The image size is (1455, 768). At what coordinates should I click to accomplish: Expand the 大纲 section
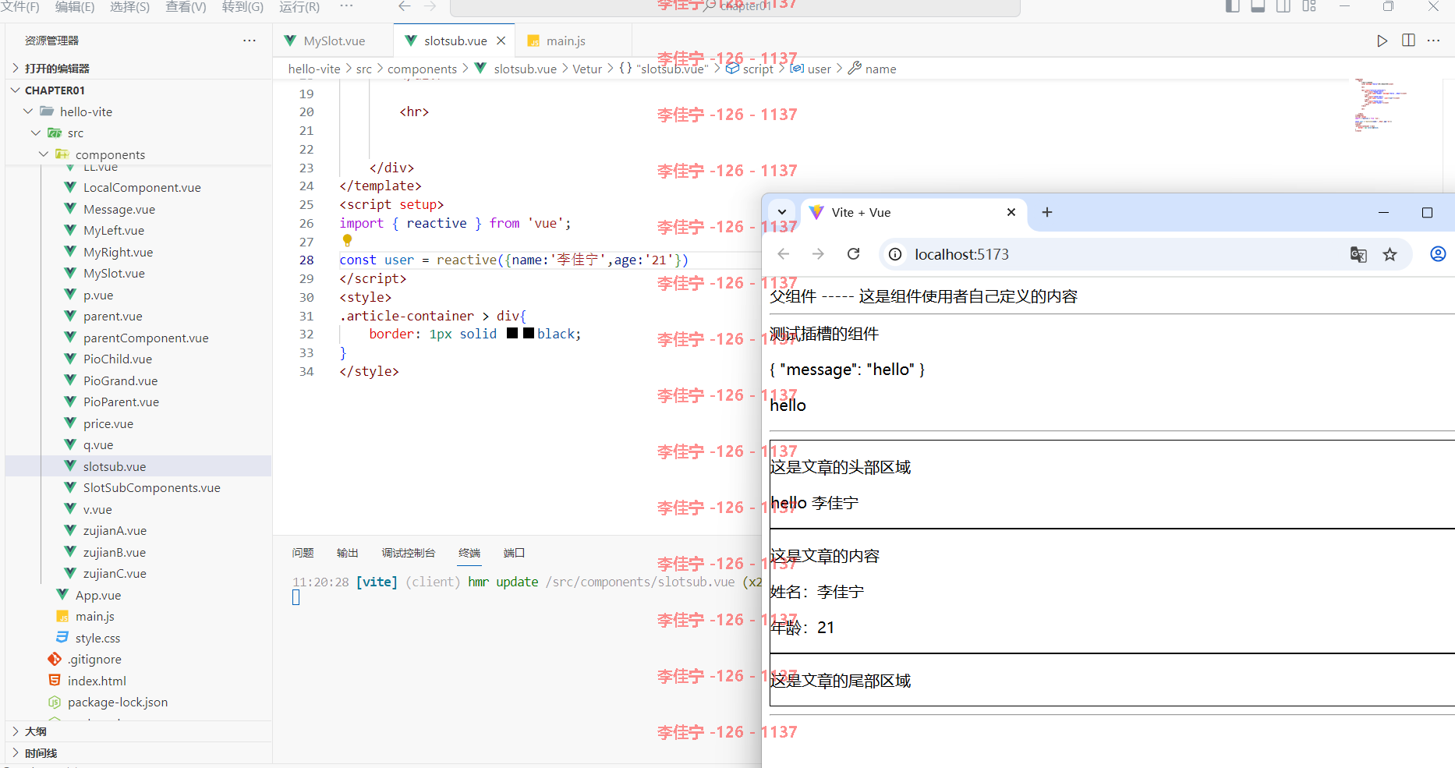click(x=139, y=731)
